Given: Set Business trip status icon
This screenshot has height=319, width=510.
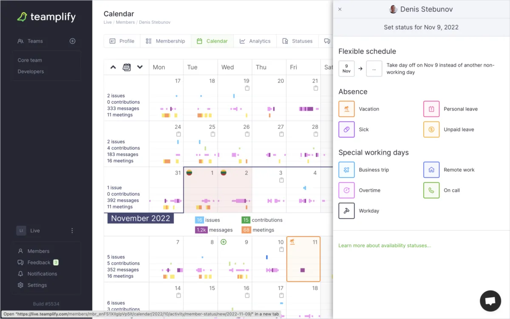Looking at the screenshot, I should pyautogui.click(x=346, y=169).
